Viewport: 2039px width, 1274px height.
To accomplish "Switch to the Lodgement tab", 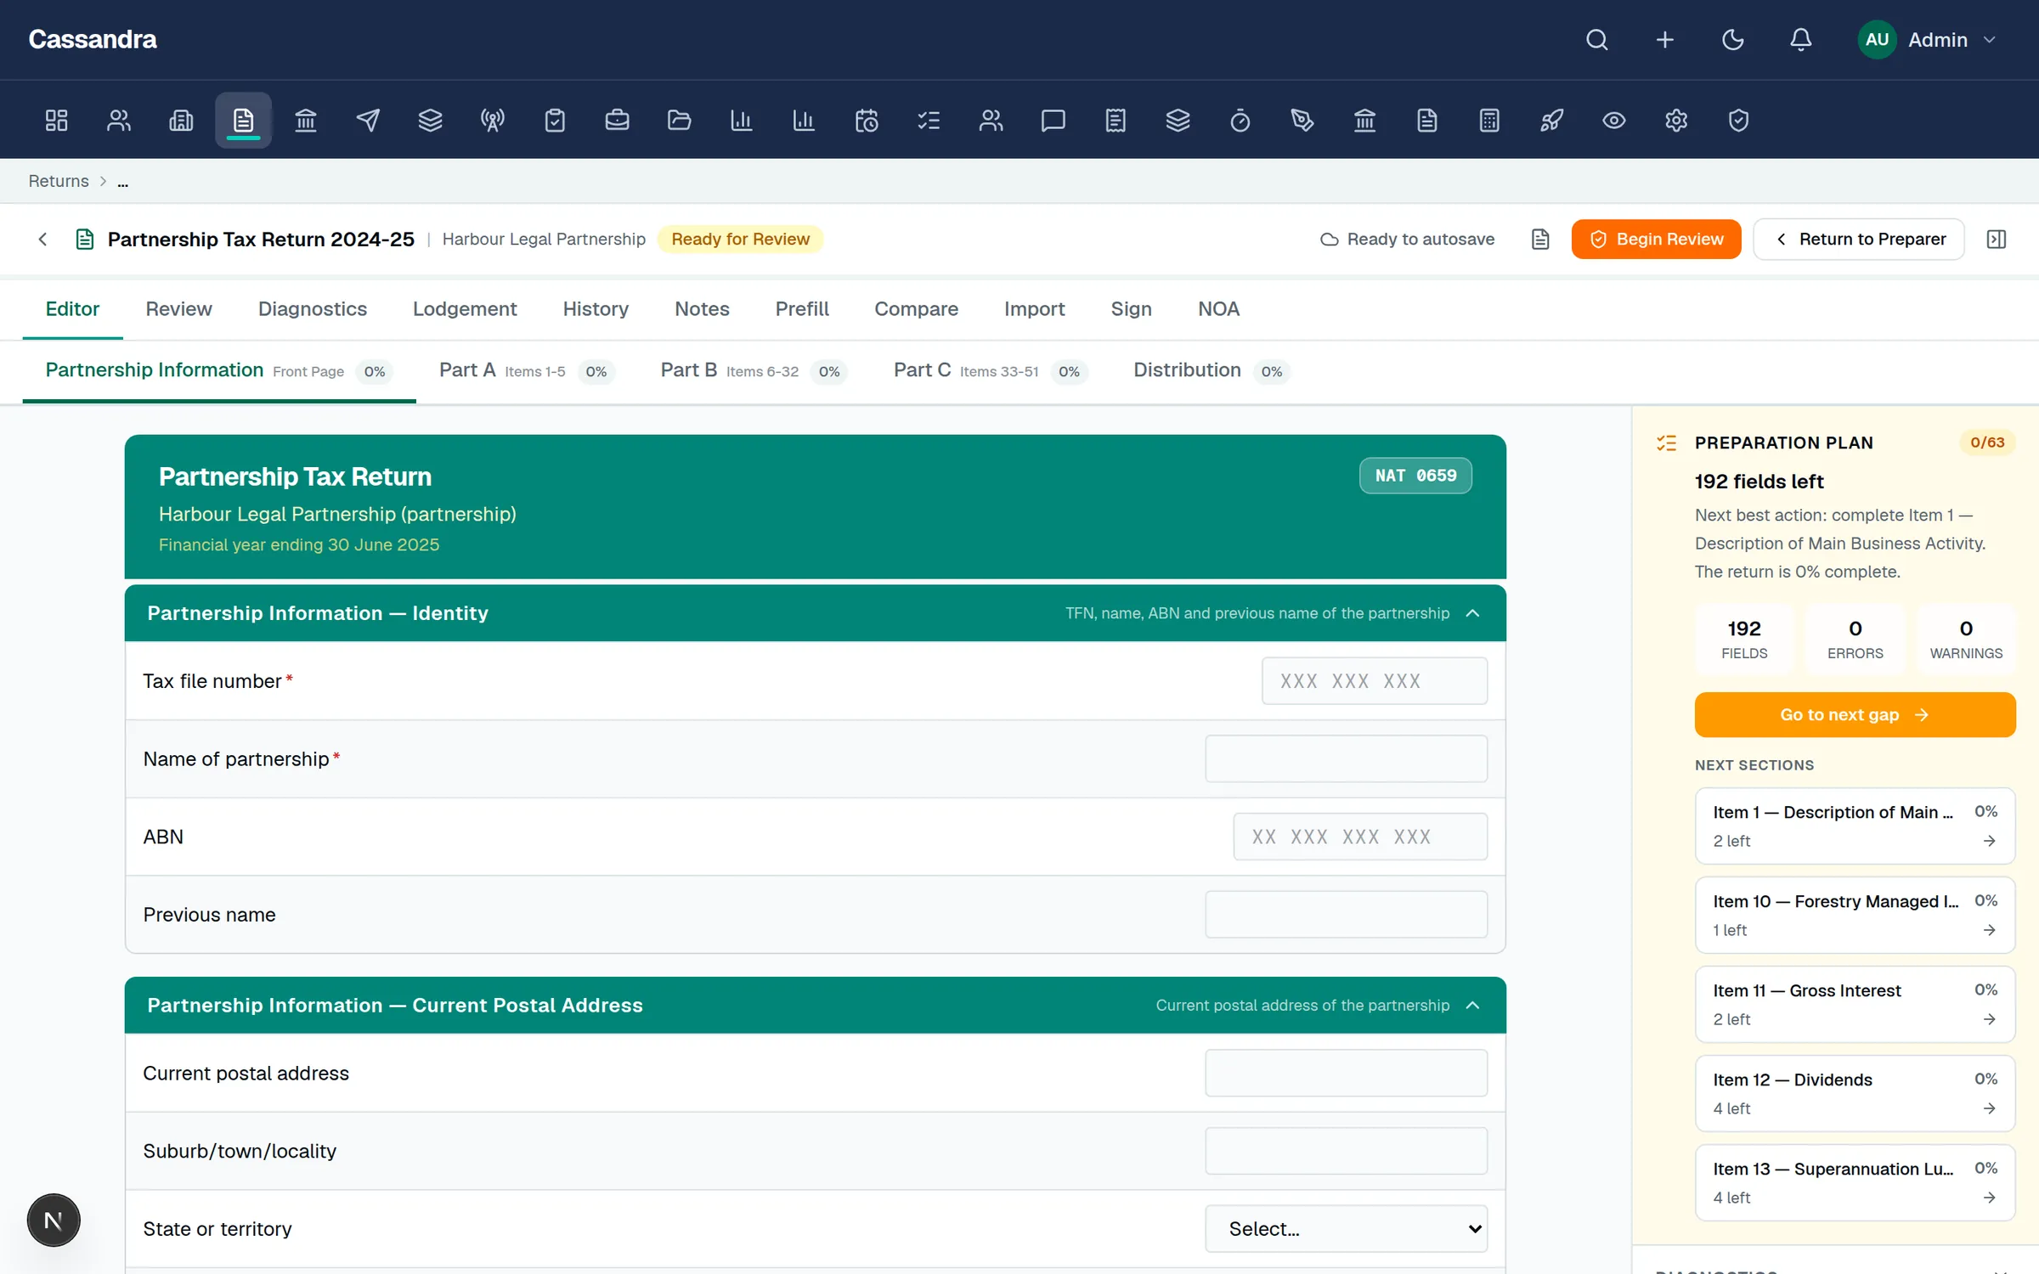I will [x=465, y=309].
